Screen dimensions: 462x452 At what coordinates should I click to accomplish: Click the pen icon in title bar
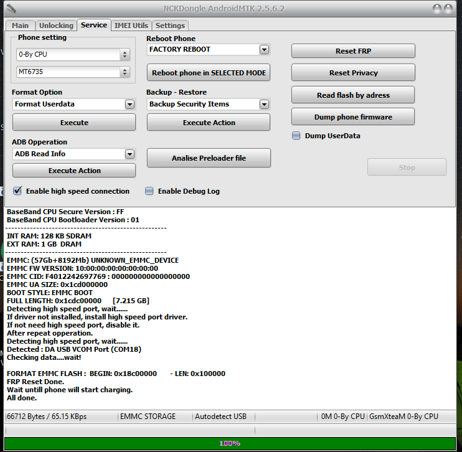click(x=11, y=9)
